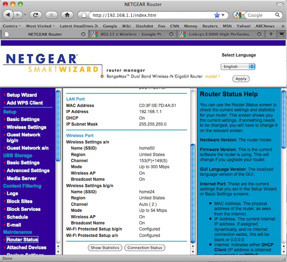Open Advanced Settings under USB Storage
287x262 pixels.
tap(28, 170)
